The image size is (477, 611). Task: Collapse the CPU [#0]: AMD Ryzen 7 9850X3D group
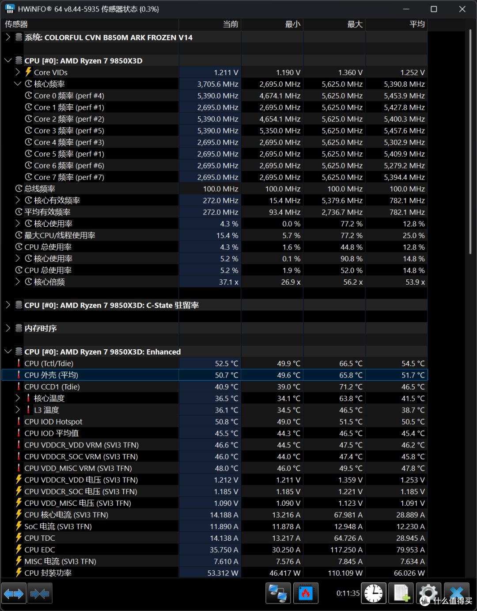(x=8, y=61)
